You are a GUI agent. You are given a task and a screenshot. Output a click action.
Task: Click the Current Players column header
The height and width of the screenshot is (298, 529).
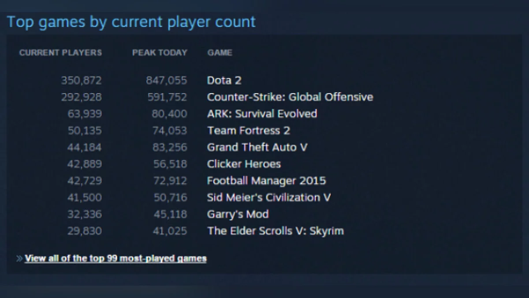point(60,53)
